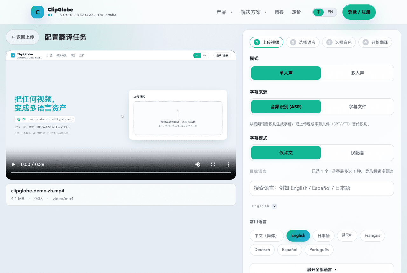Pick 中文（简体）language chip
The height and width of the screenshot is (273, 407).
[267, 236]
